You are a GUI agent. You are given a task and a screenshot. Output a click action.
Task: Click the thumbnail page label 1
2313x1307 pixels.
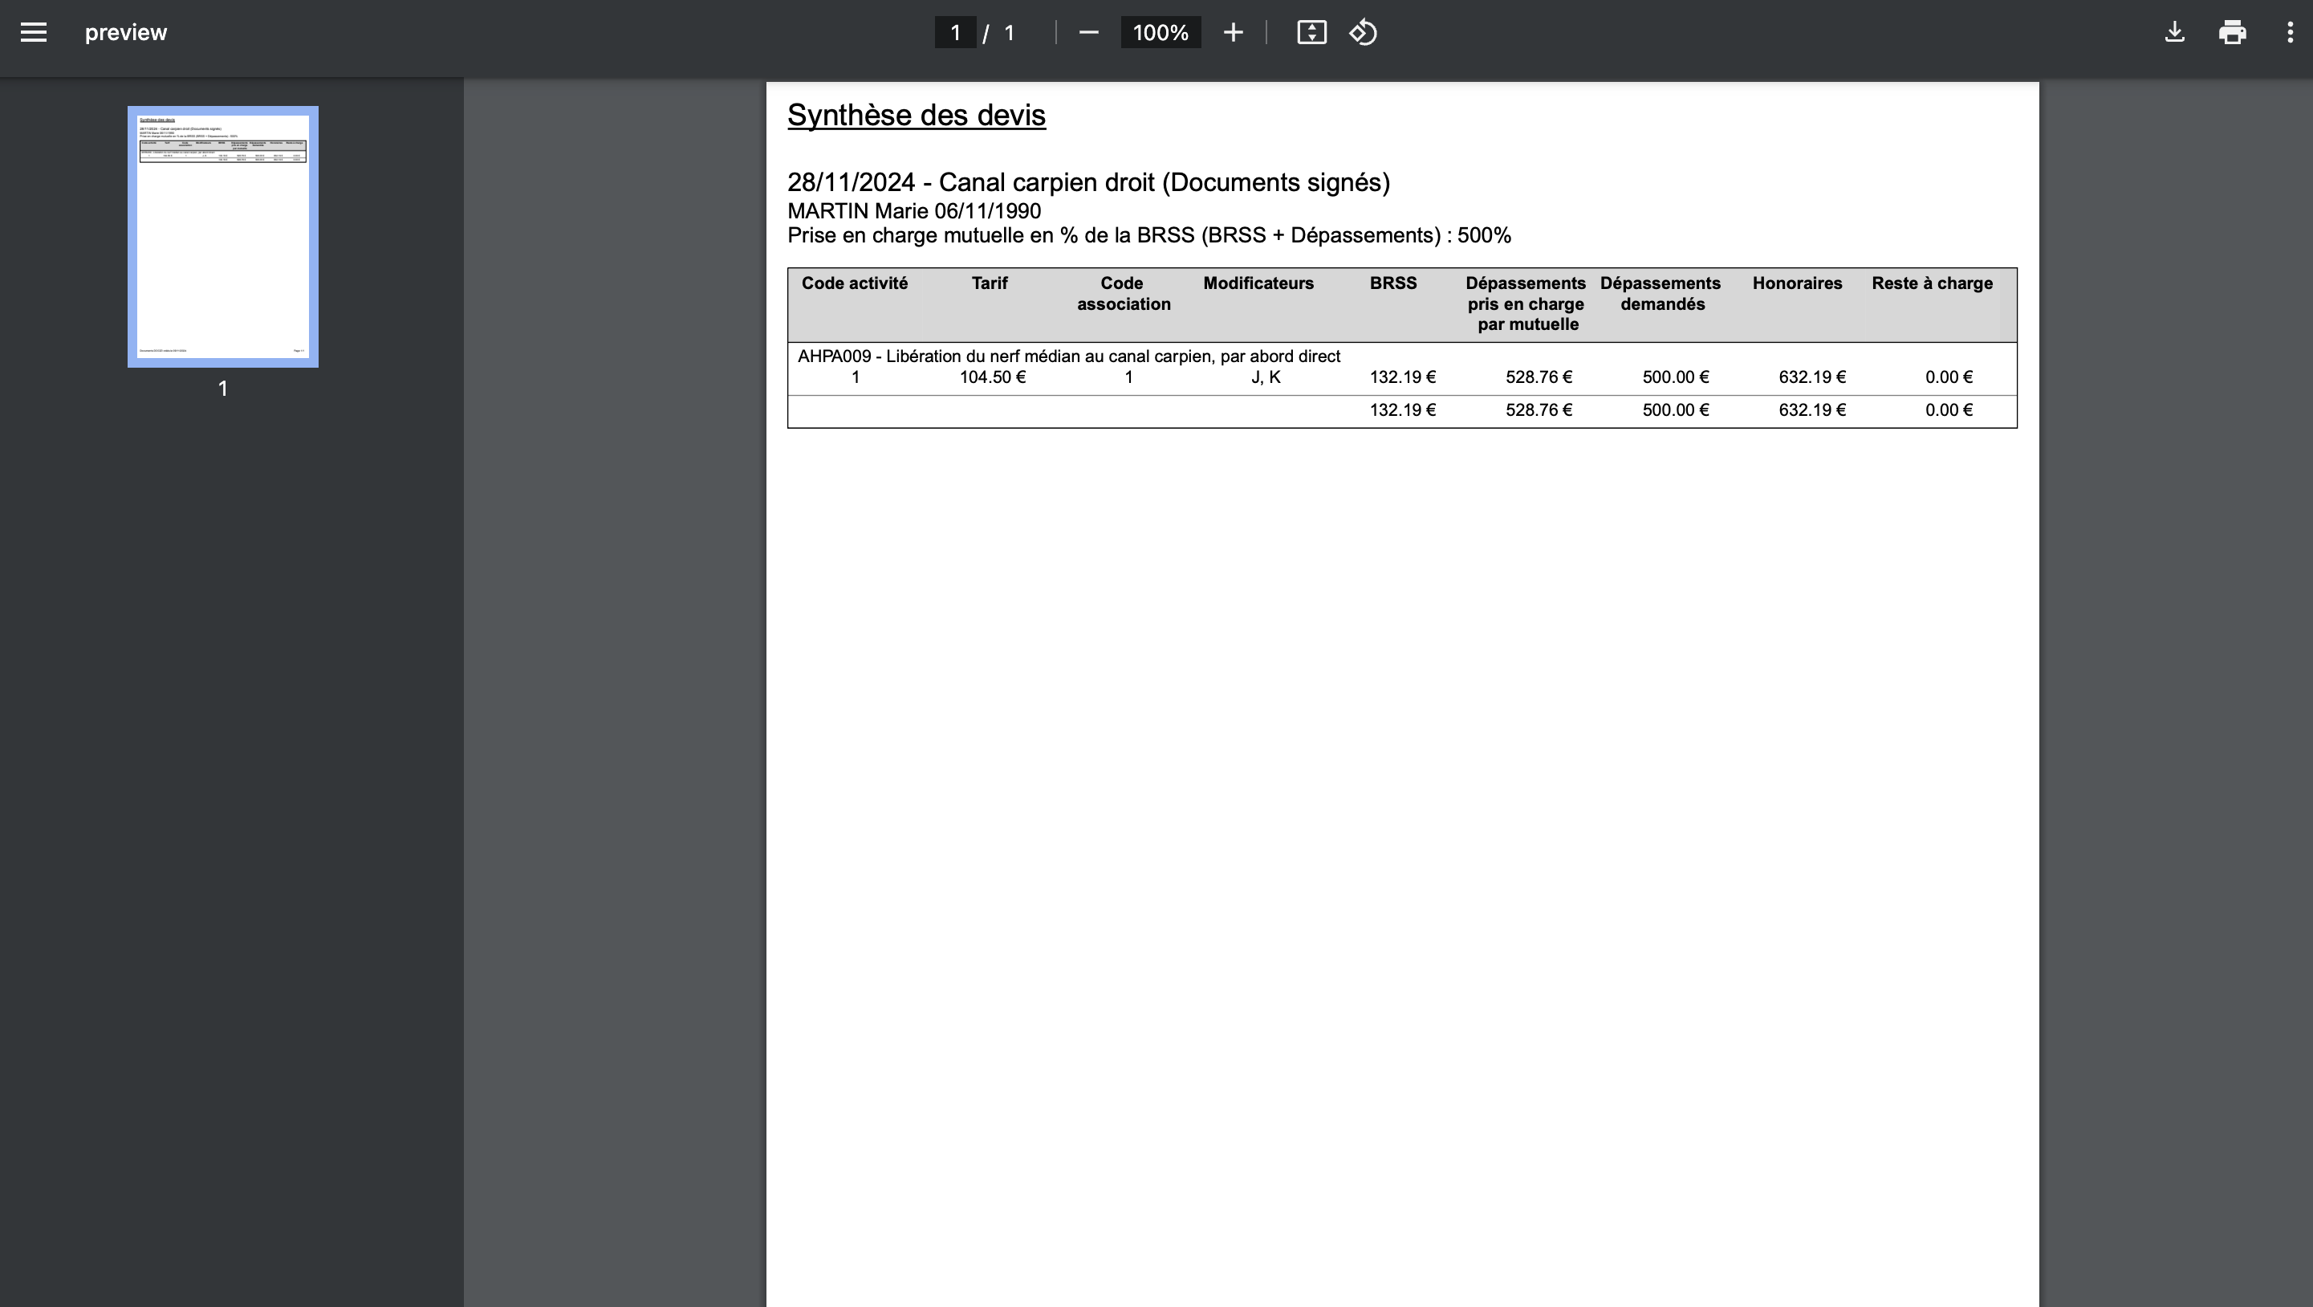(222, 389)
